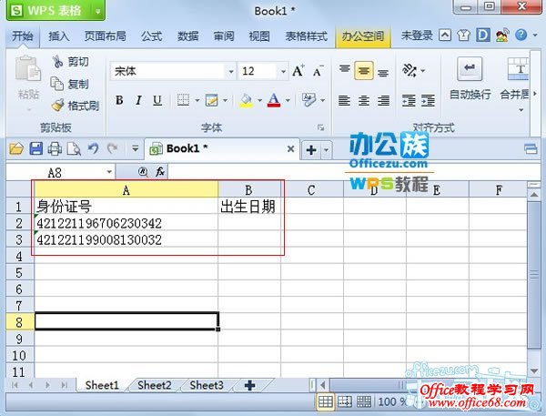
Task: Open the 开始 ribbon tab
Action: tap(22, 36)
